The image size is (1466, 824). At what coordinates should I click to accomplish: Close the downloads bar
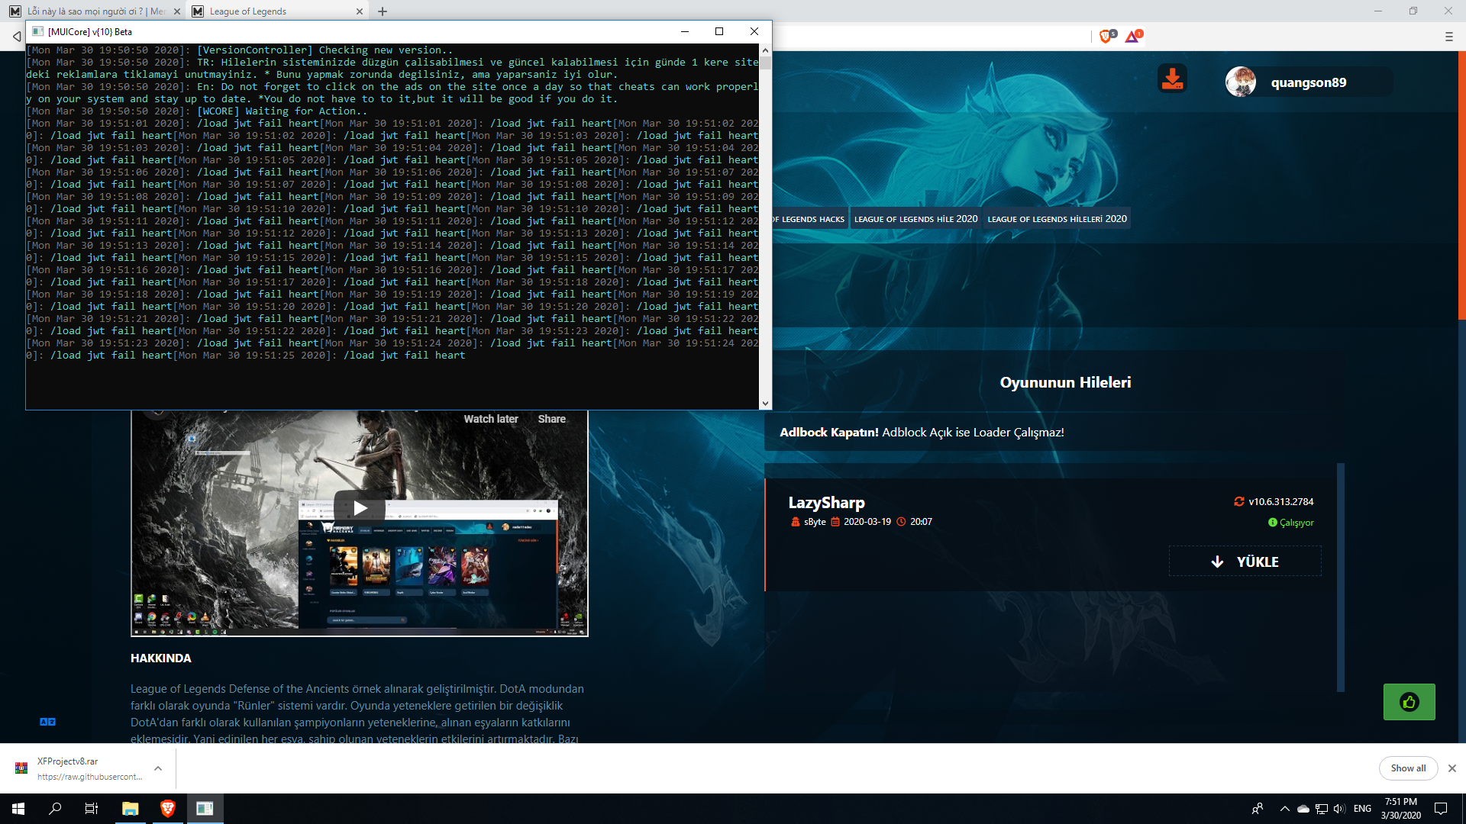pos(1452,768)
